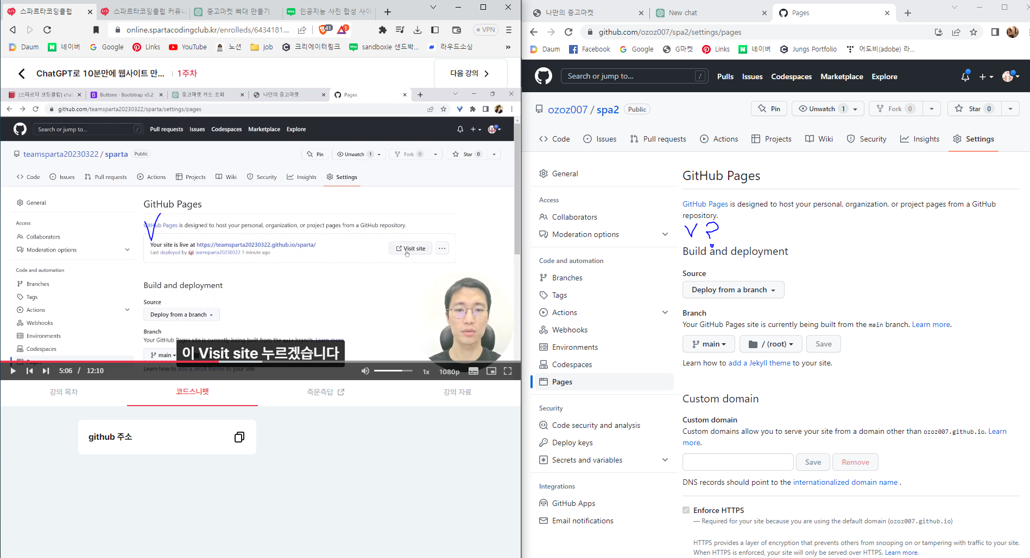Enter fullscreen video mode
Screen dimensions: 1030x558
click(508, 371)
